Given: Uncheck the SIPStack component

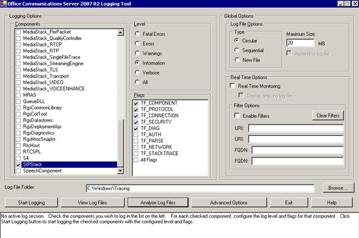Looking at the screenshot, I should click(19, 164).
